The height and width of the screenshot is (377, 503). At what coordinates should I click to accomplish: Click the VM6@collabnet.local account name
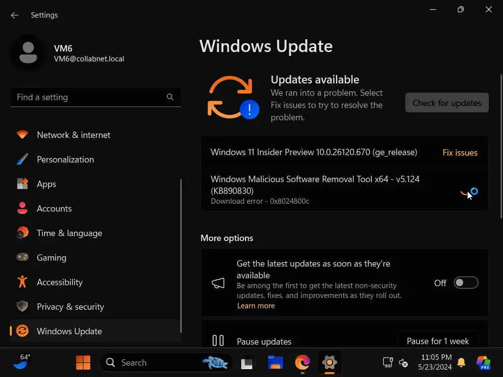(89, 59)
